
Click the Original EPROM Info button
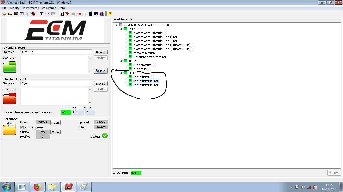[101, 71]
